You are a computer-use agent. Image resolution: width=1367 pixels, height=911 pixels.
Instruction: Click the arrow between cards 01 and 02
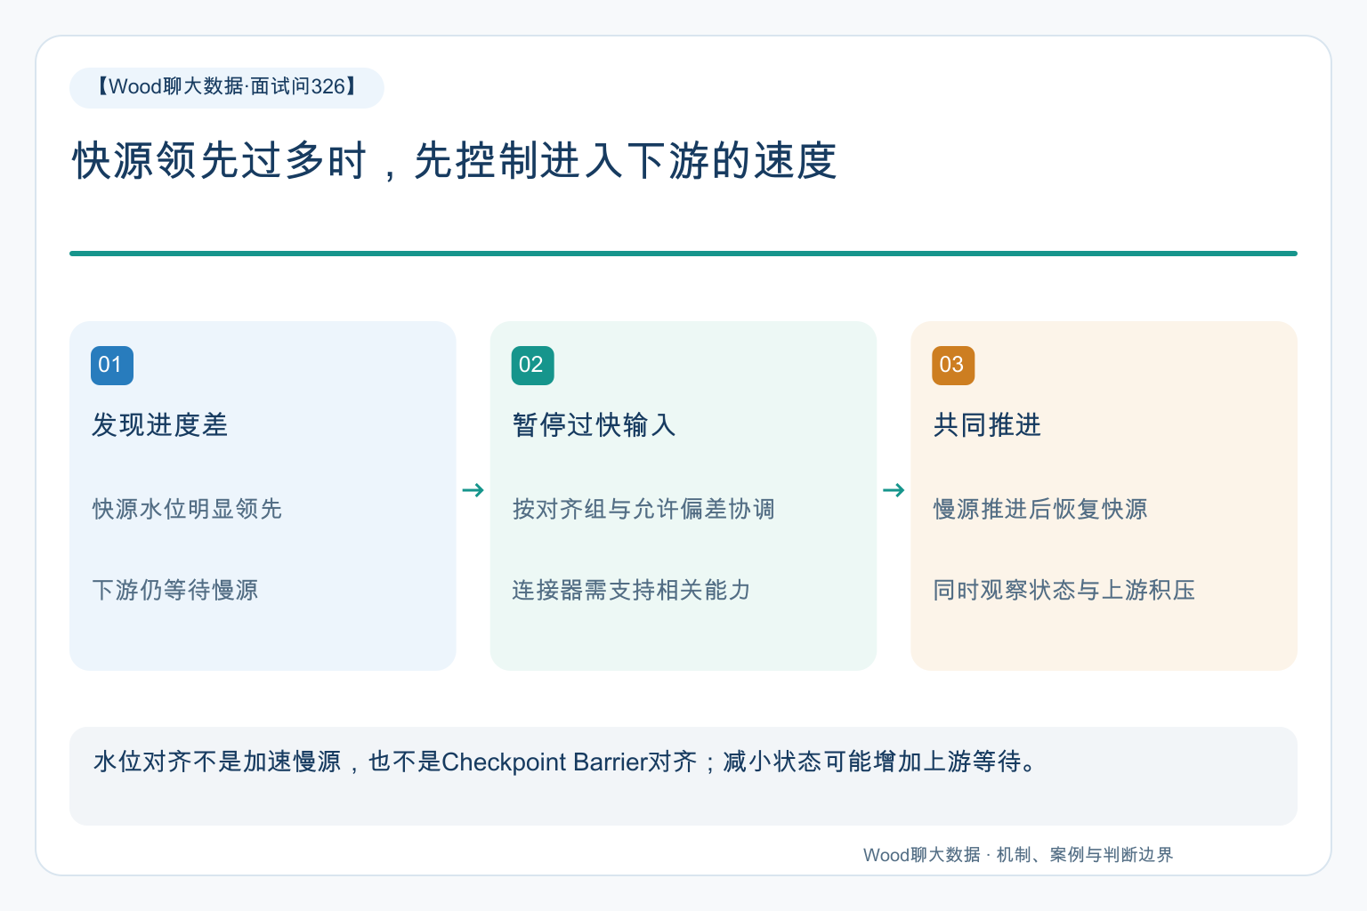[473, 490]
